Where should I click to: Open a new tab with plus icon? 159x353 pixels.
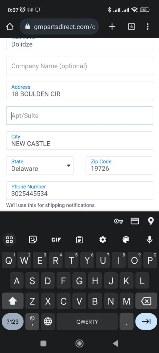tap(112, 27)
